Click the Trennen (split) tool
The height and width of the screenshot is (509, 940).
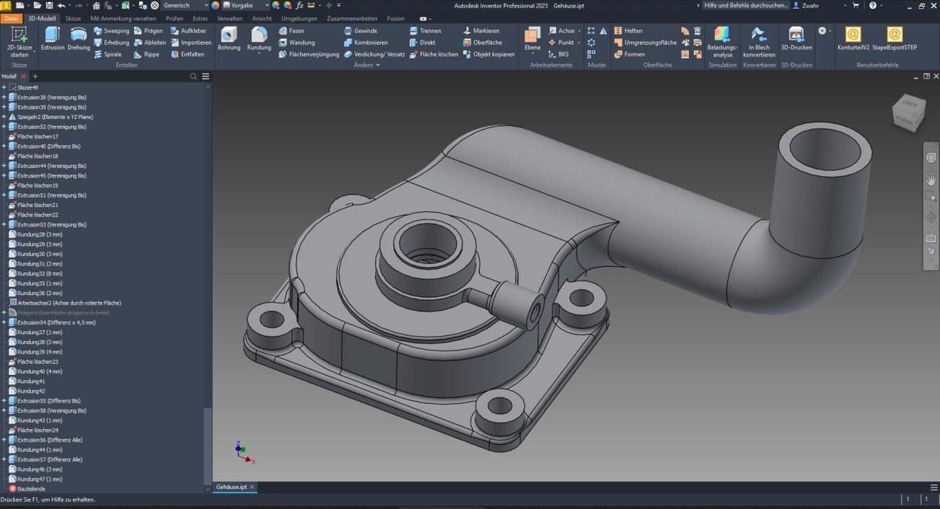425,31
